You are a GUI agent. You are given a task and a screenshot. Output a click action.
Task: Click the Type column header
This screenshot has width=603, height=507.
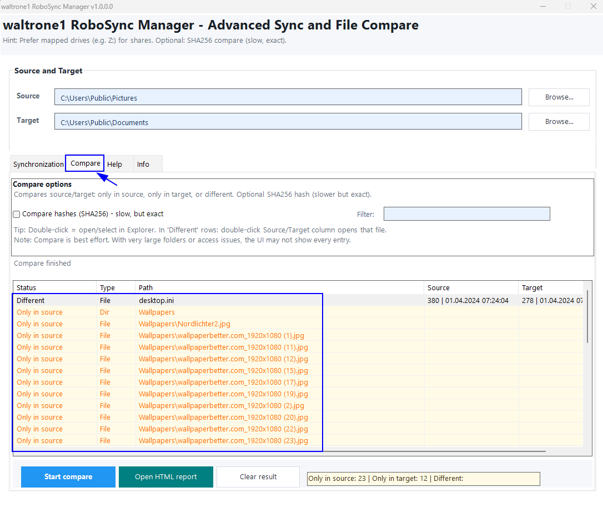115,287
